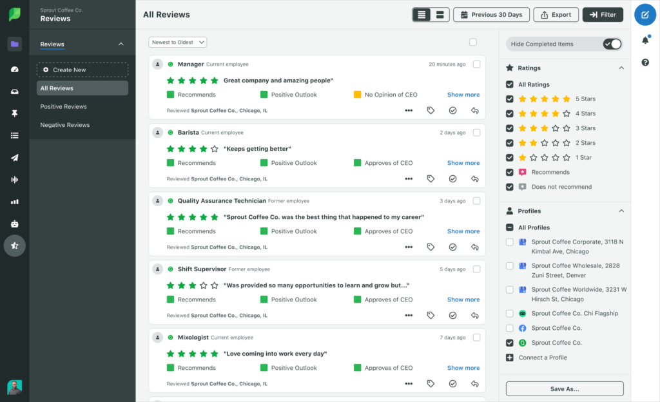The width and height of the screenshot is (660, 402).
Task: Open the inbox tray icon in sidebar
Action: [15, 91]
